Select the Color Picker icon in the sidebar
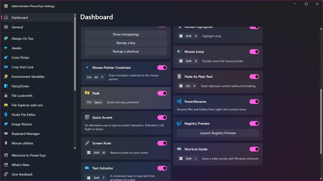Screen dimensions: 323x181 (6, 57)
